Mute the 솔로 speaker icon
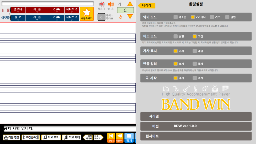This screenshot has width=256, height=144. pyautogui.click(x=111, y=4)
